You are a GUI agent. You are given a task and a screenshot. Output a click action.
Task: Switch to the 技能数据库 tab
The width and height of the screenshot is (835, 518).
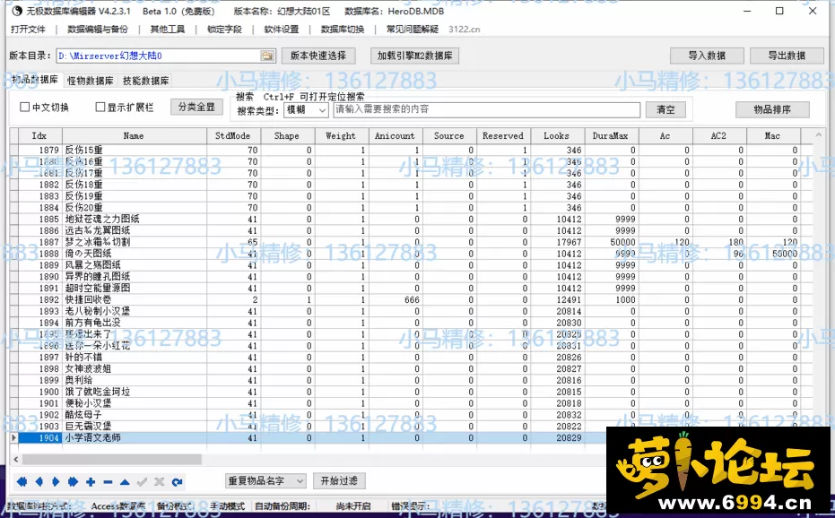click(x=146, y=81)
